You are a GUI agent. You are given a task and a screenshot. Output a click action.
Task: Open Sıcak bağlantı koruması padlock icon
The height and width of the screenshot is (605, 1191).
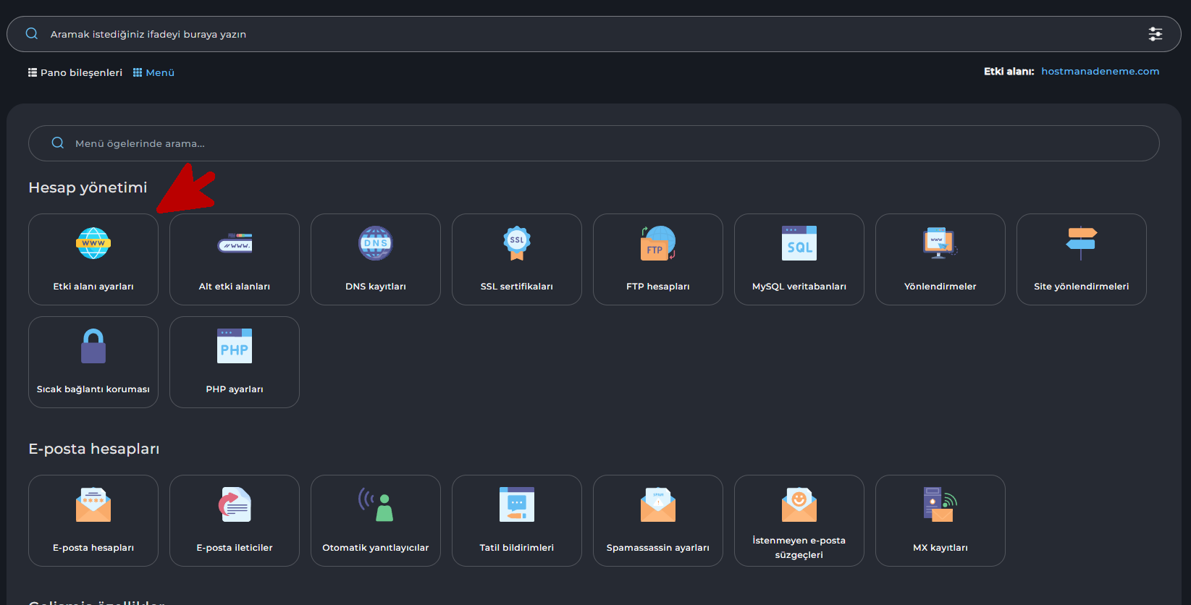93,346
